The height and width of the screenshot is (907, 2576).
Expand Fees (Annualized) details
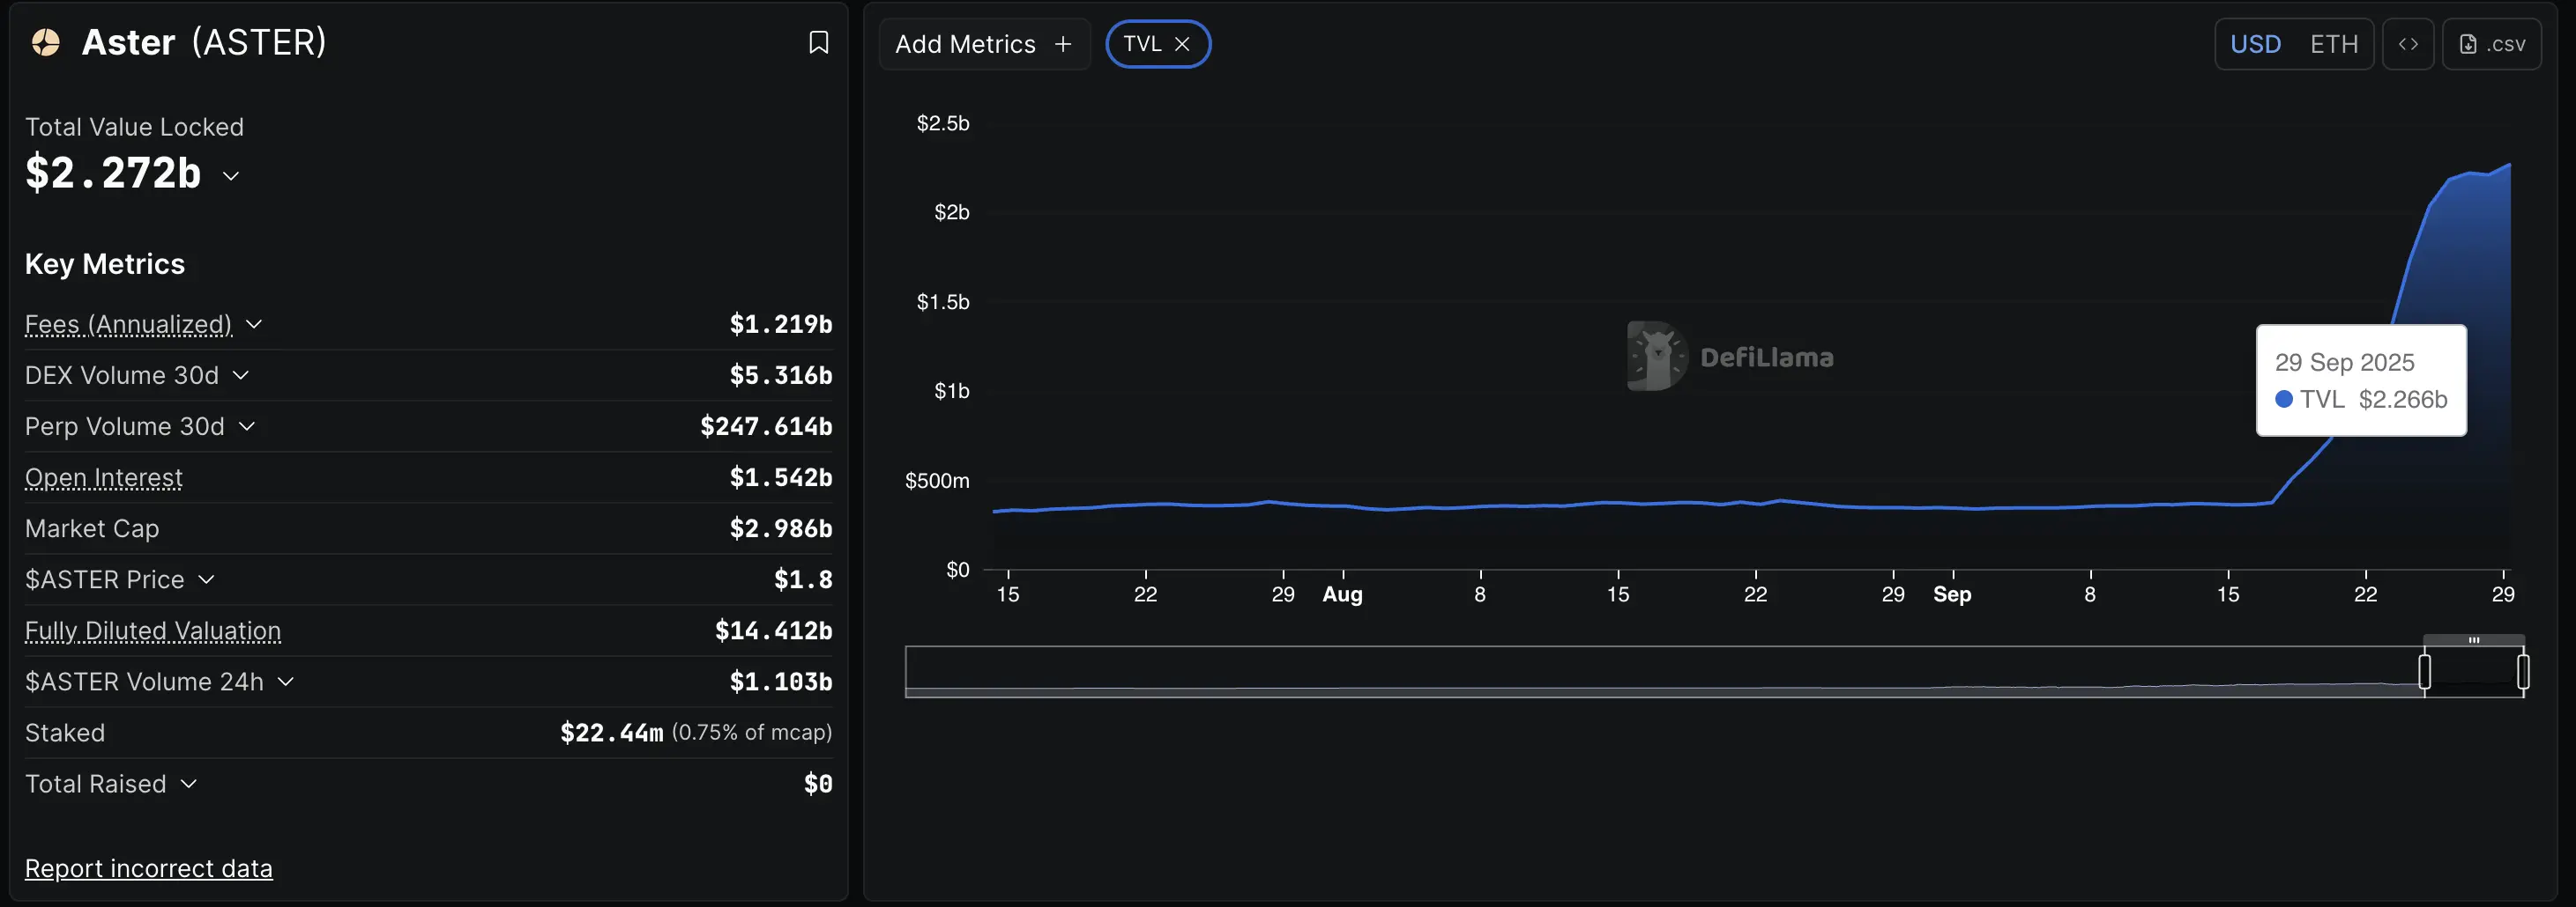click(254, 325)
